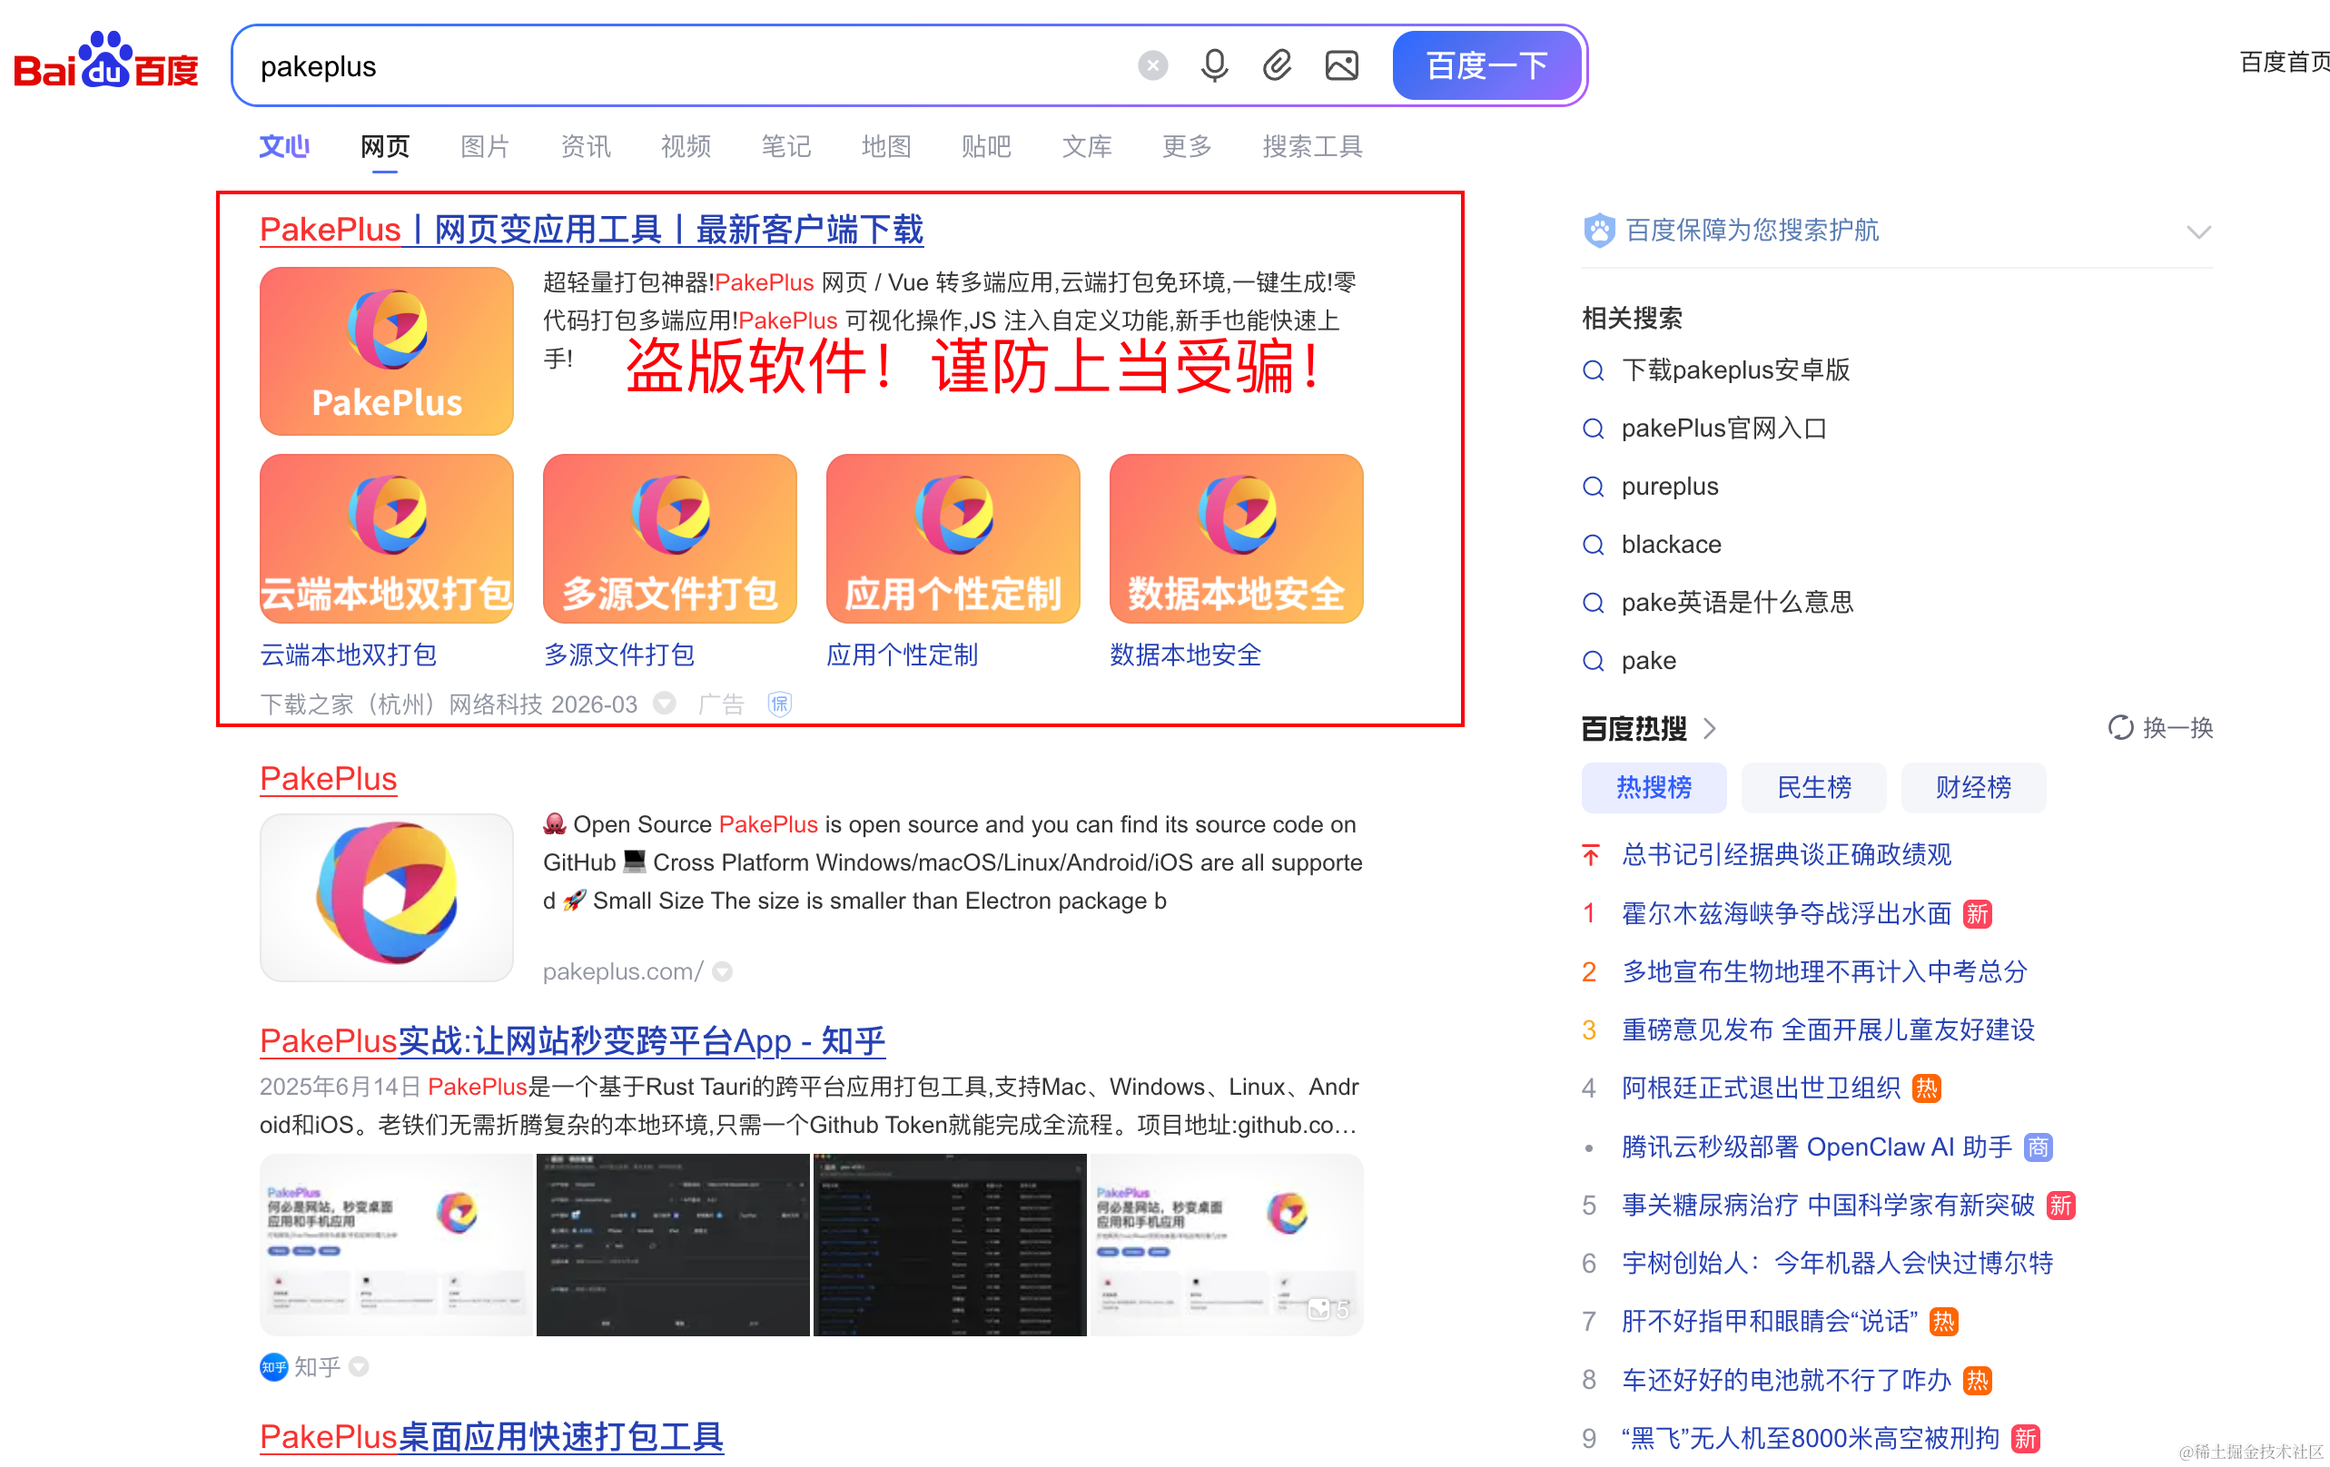
Task: Click the 保 guarantee badge icon
Action: [x=779, y=704]
